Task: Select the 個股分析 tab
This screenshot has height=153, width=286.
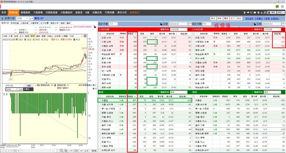Action: coord(54,23)
